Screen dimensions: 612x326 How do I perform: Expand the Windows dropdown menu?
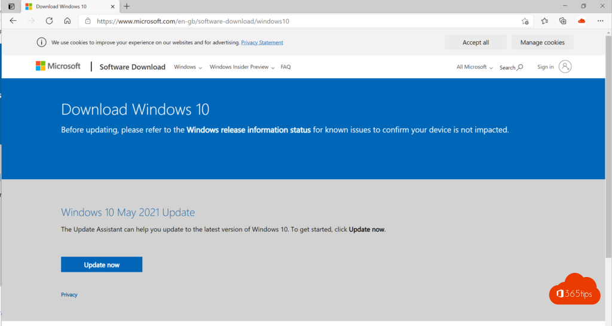[188, 67]
